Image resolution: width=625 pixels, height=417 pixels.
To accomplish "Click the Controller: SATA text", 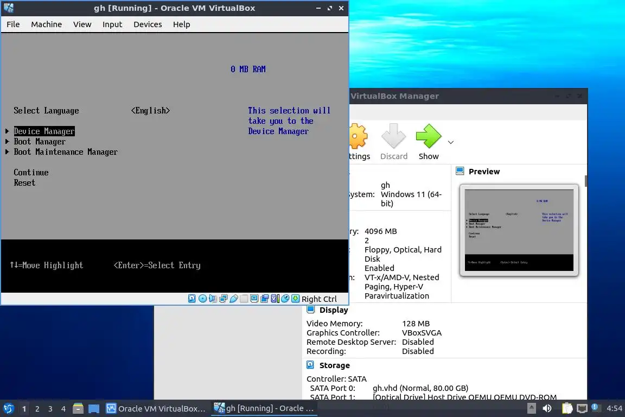I will click(x=336, y=378).
